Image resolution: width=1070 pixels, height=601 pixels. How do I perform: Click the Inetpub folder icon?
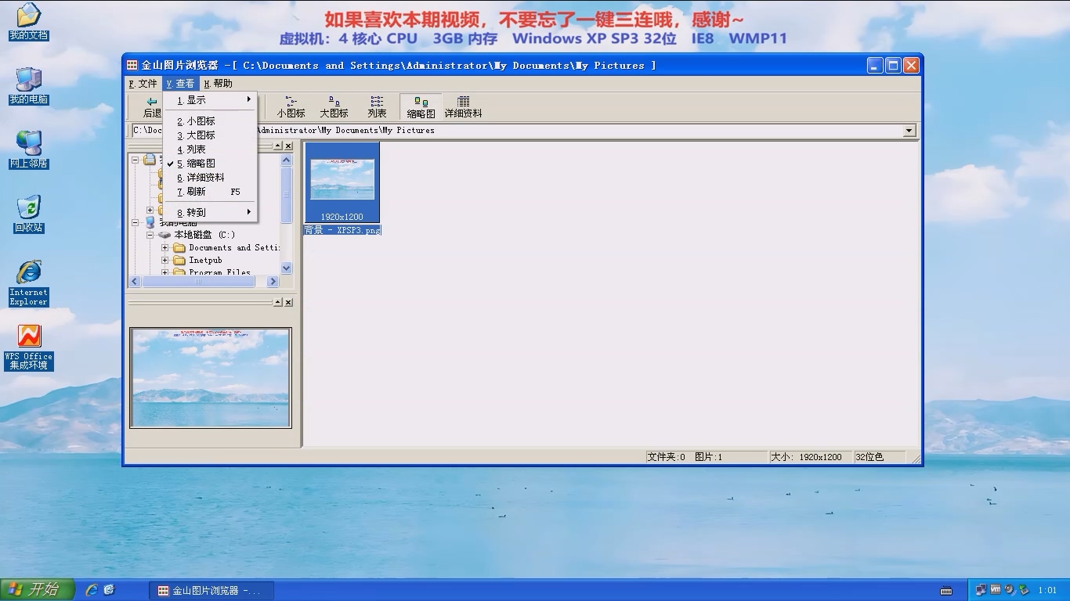(x=179, y=261)
